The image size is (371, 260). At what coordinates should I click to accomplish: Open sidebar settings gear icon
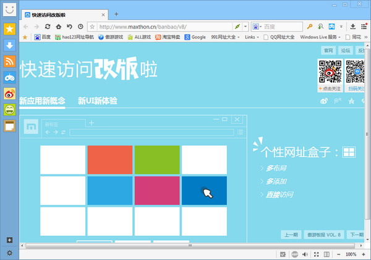point(9,251)
